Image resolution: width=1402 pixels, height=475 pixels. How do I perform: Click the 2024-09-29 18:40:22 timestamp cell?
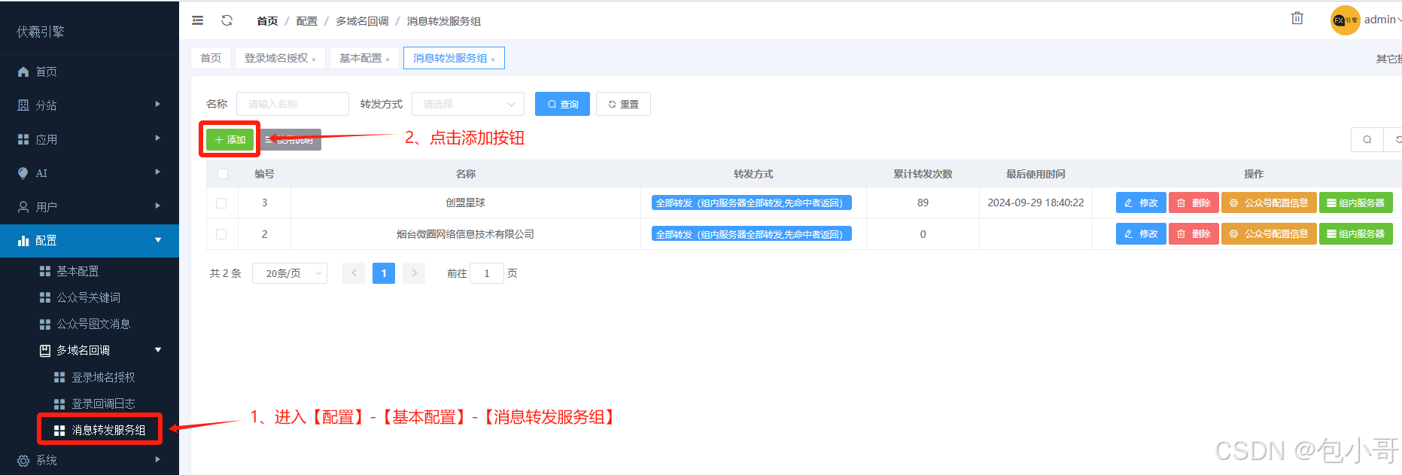click(x=1036, y=202)
